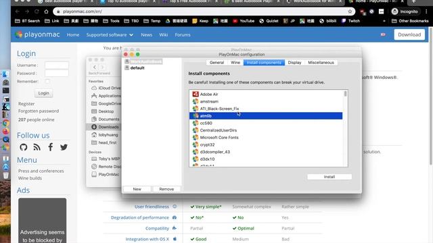Screen dimensions: 433x243
Task: Click the website Download button
Action: click(409, 34)
